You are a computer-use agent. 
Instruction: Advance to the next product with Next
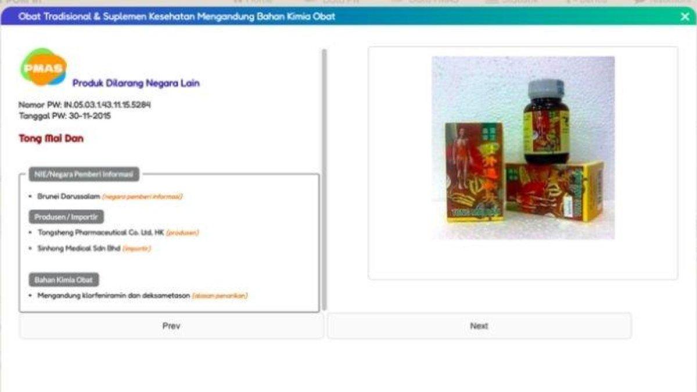(479, 326)
